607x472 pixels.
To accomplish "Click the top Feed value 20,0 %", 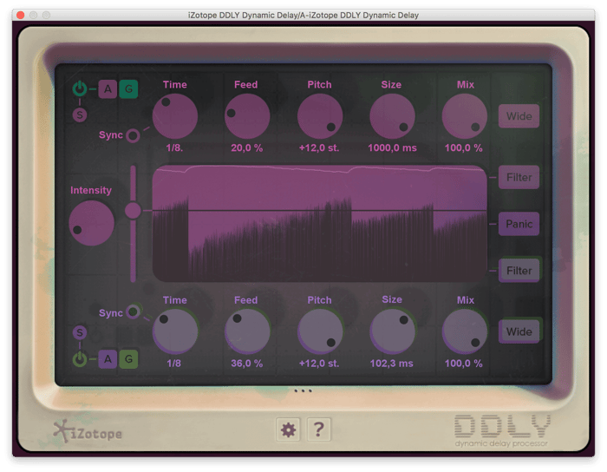I will [246, 147].
